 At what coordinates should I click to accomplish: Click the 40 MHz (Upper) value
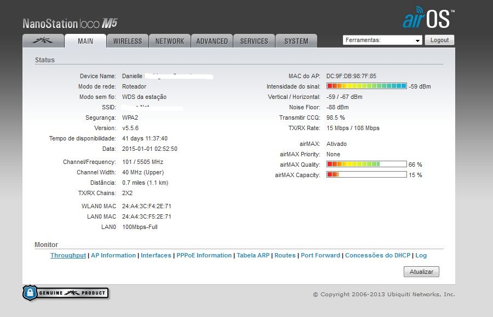143,172
